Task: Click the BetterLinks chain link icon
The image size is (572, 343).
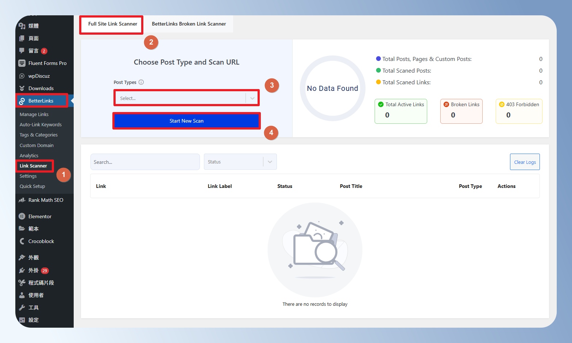Action: (22, 101)
